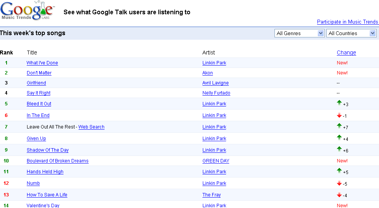Viewport: 379px width, 208px height.
Task: Click the red down arrow for In The End
Action: tap(340, 115)
